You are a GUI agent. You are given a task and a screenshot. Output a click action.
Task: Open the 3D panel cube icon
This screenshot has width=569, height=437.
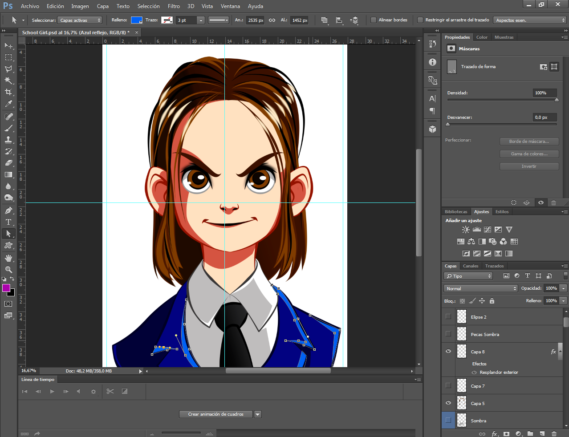[x=432, y=129]
